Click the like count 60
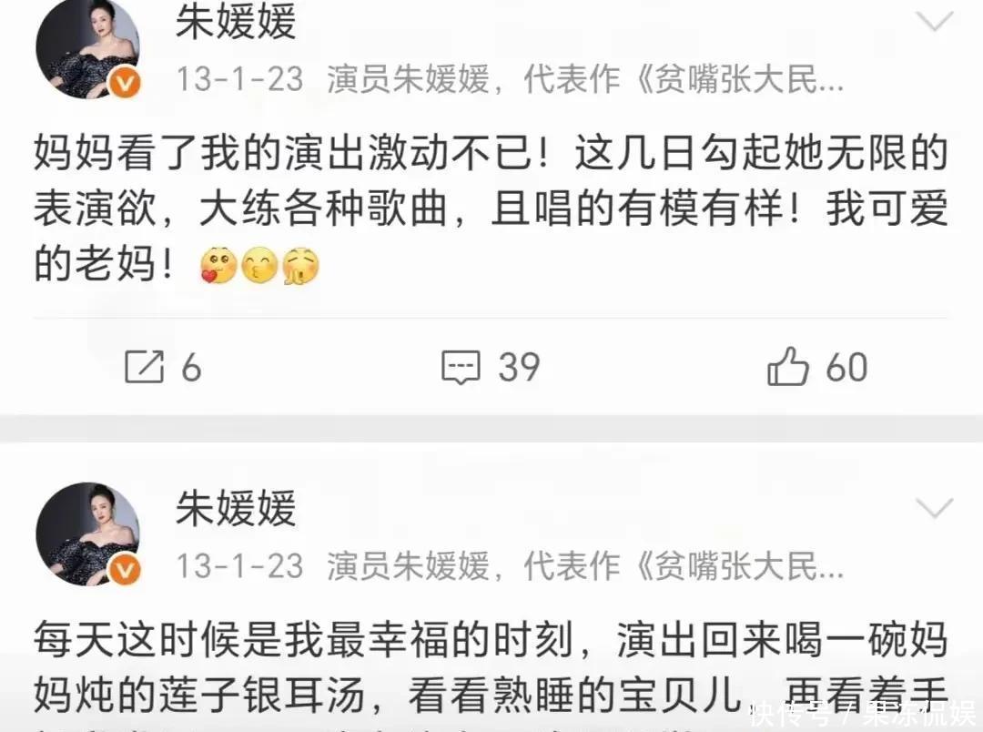 846,367
